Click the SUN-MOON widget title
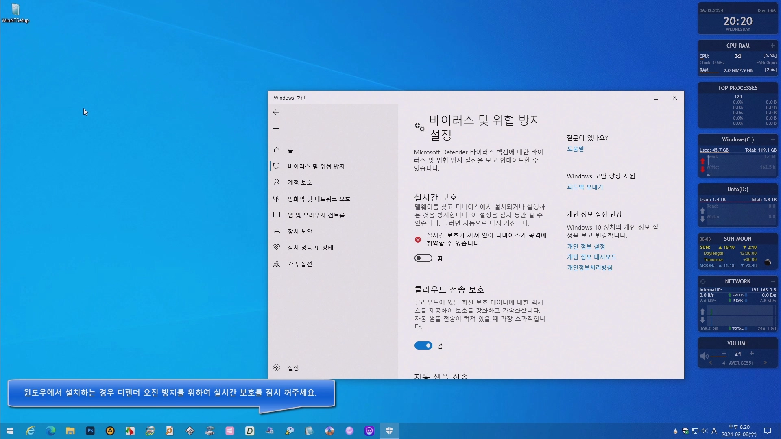This screenshot has width=781, height=439. pyautogui.click(x=737, y=239)
